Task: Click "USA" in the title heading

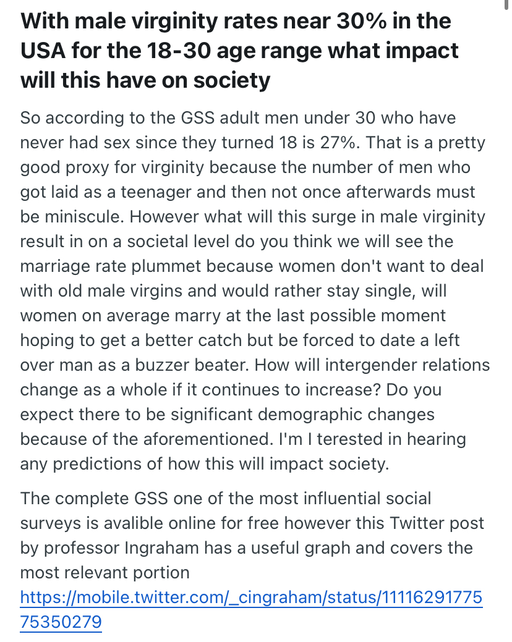Action: point(43,51)
